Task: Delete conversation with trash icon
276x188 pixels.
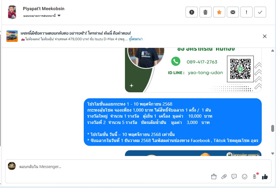Action: point(206,12)
